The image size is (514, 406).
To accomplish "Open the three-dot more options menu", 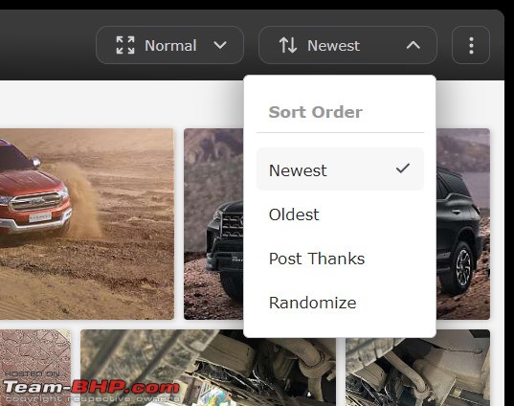I will coord(471,45).
